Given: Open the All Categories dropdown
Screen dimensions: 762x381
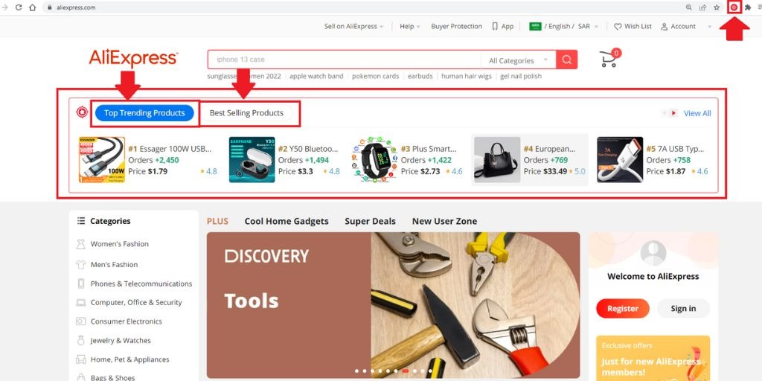Looking at the screenshot, I should [x=518, y=60].
